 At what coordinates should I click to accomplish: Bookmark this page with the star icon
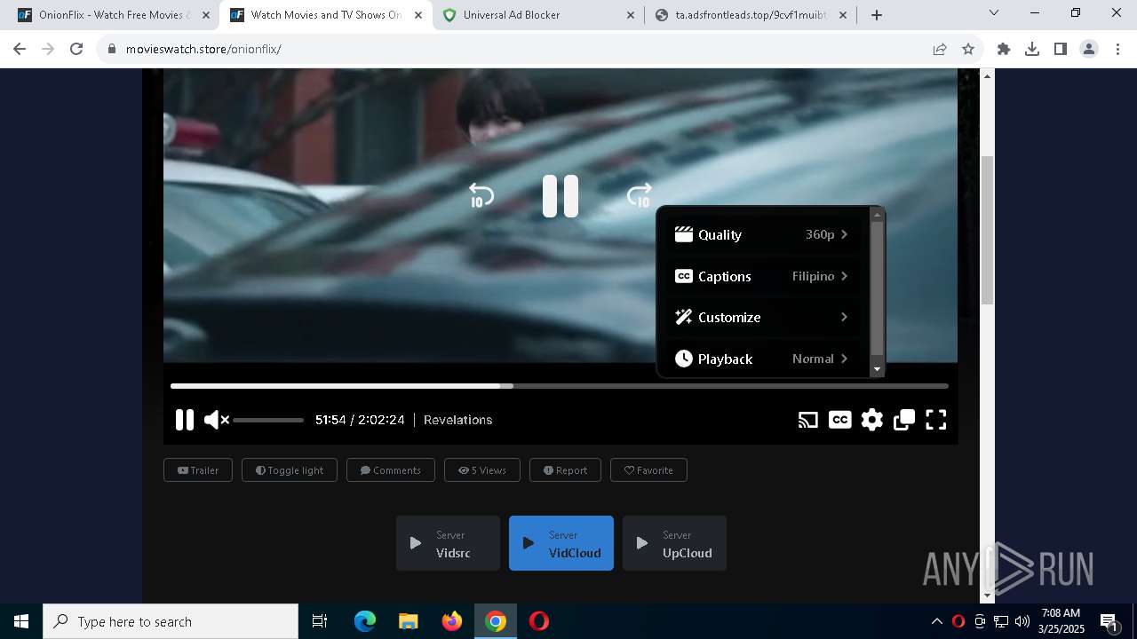968,49
